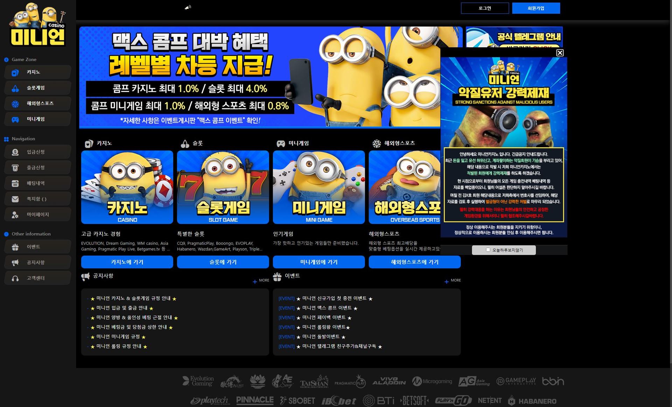The image size is (672, 407).
Task: Click the 해외형스포츠 soccer ball sidebar icon
Action: [15, 104]
